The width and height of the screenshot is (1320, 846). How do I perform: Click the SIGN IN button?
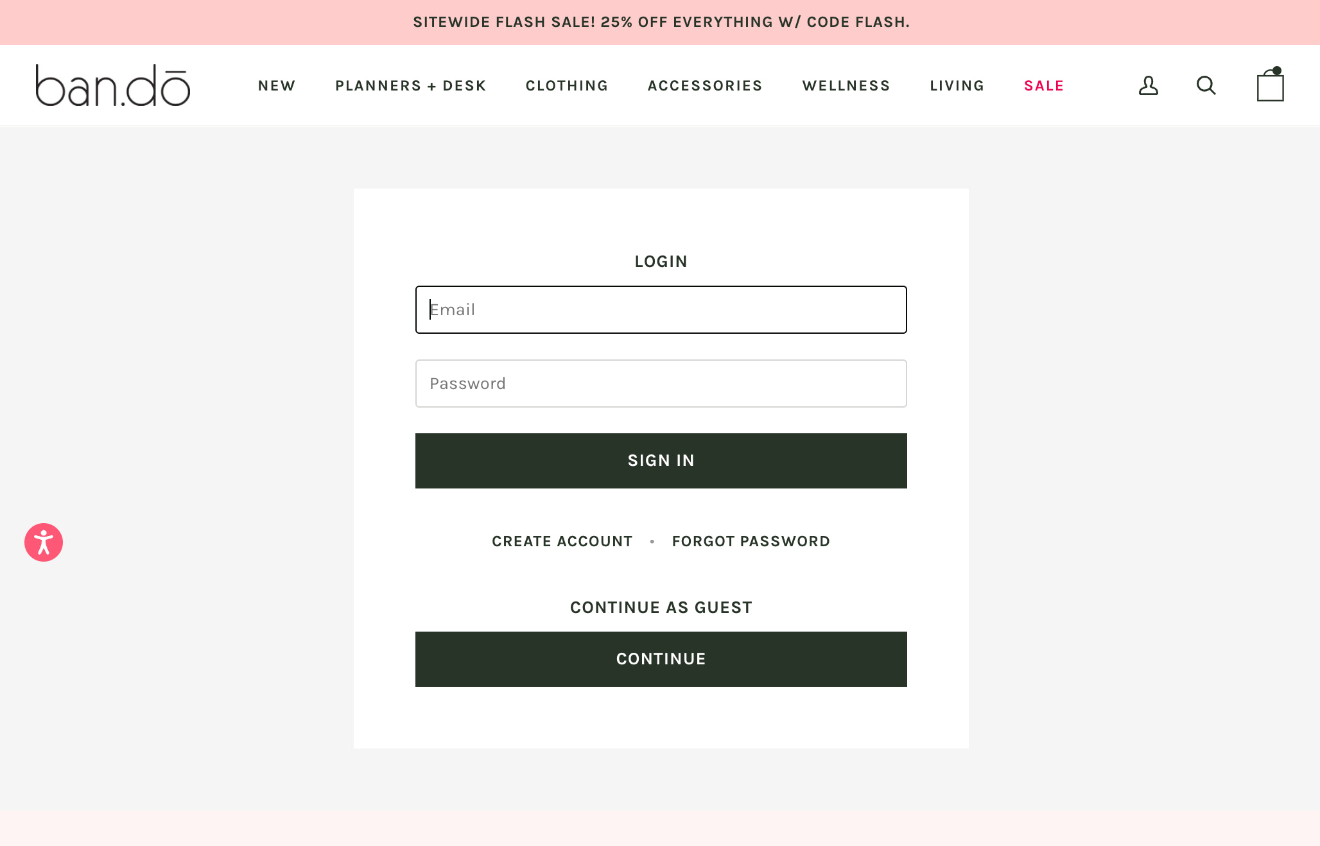point(660,460)
